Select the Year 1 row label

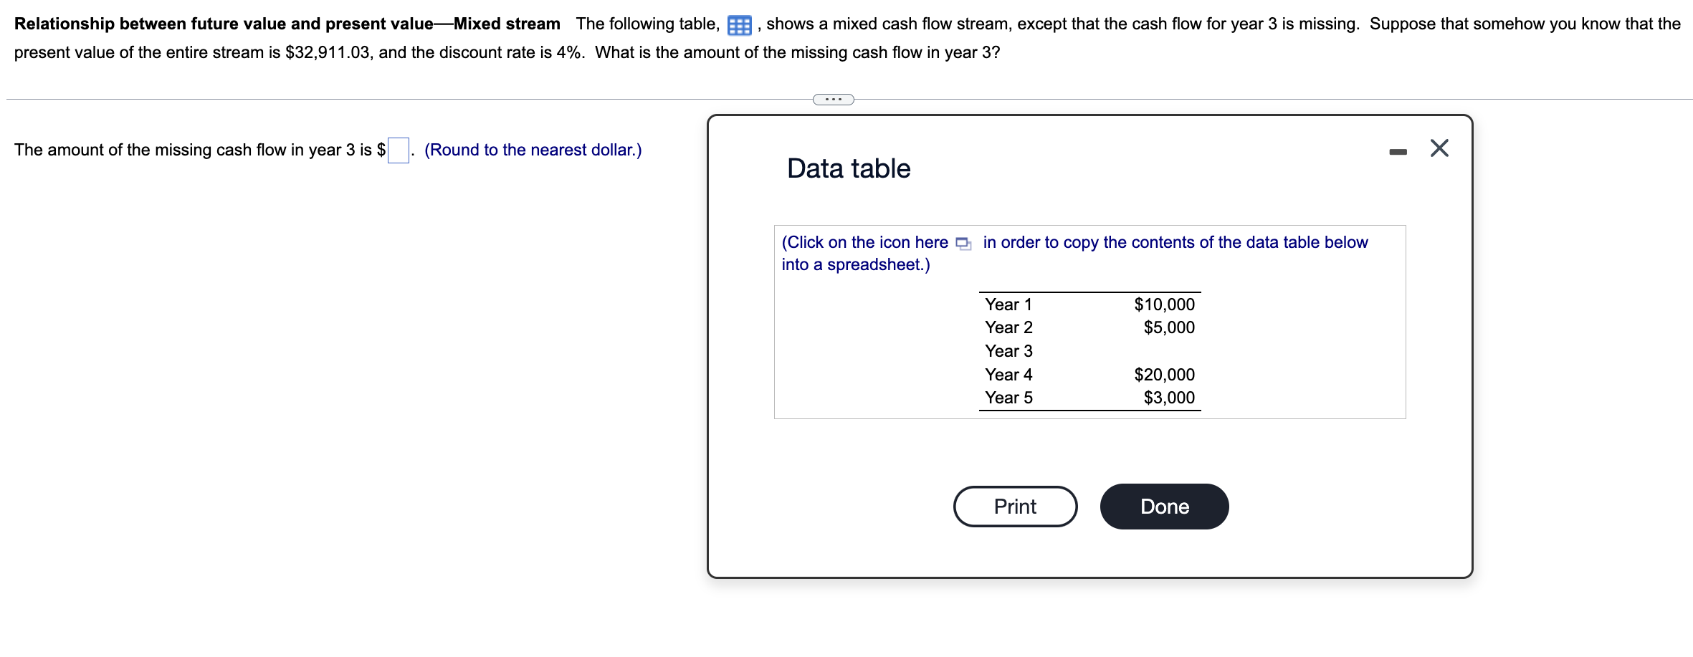click(1008, 304)
